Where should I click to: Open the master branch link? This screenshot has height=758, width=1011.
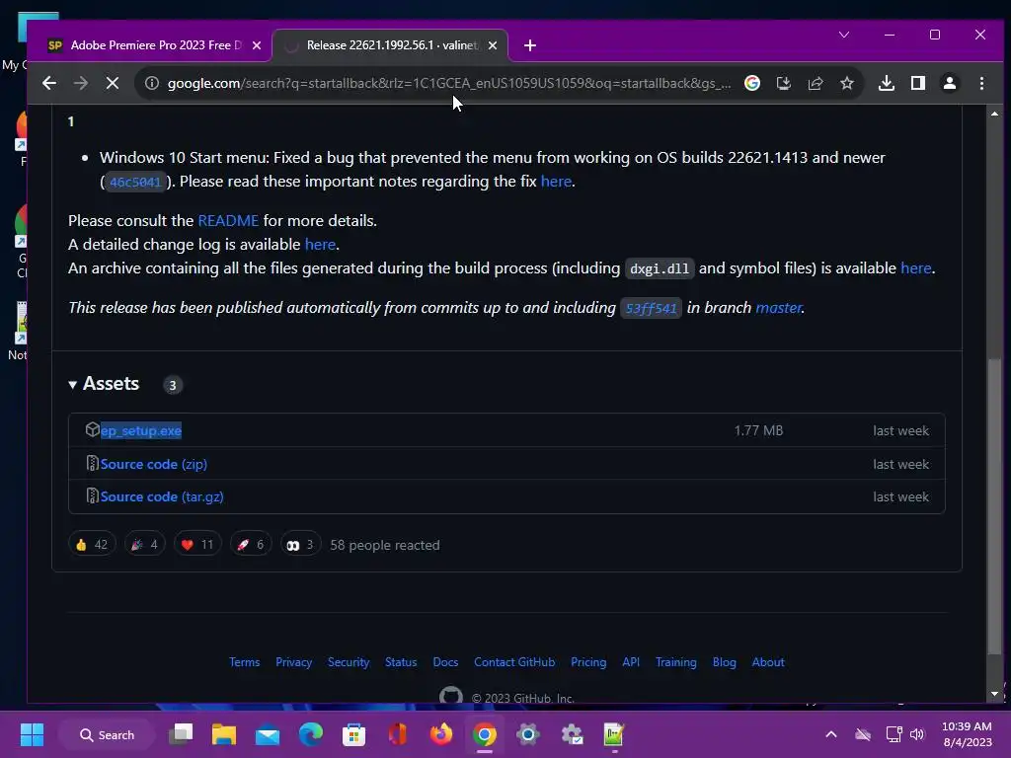pyautogui.click(x=778, y=308)
